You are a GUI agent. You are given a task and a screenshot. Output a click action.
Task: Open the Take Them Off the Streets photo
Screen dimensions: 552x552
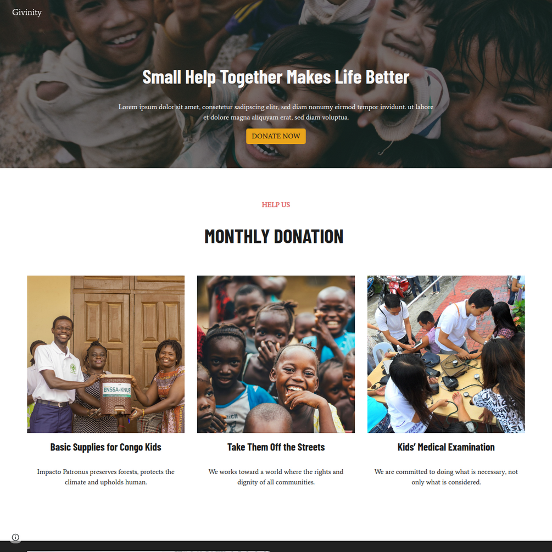(x=276, y=354)
